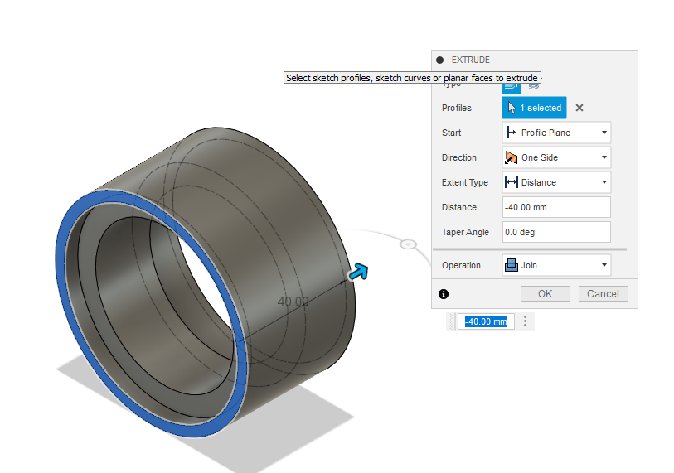This screenshot has height=473, width=674.
Task: Select the Thin Extrude type icon
Action: click(534, 84)
